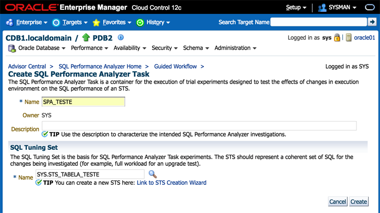
Task: Click the Oracle Database menu icon
Action: (x=12, y=48)
